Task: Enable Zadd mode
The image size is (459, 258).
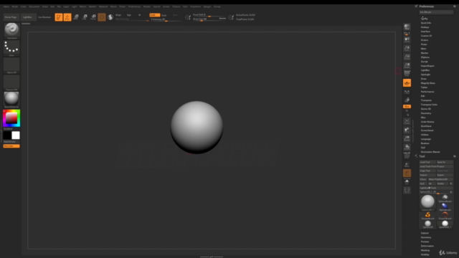Action: 155,15
